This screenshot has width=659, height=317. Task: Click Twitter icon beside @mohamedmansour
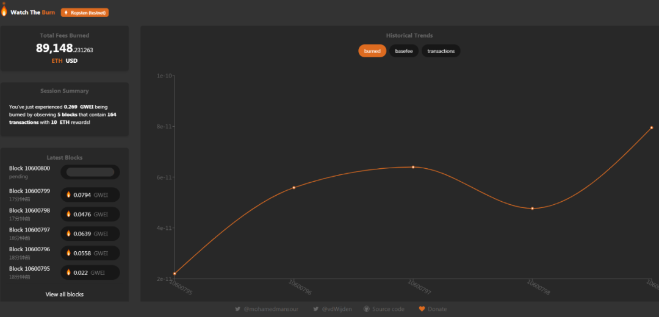click(x=237, y=309)
